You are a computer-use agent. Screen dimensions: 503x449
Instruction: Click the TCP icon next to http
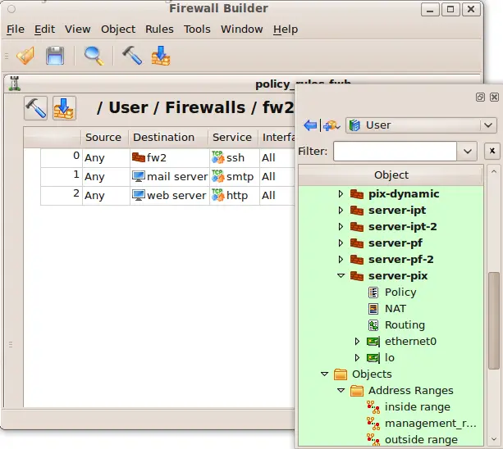[218, 195]
